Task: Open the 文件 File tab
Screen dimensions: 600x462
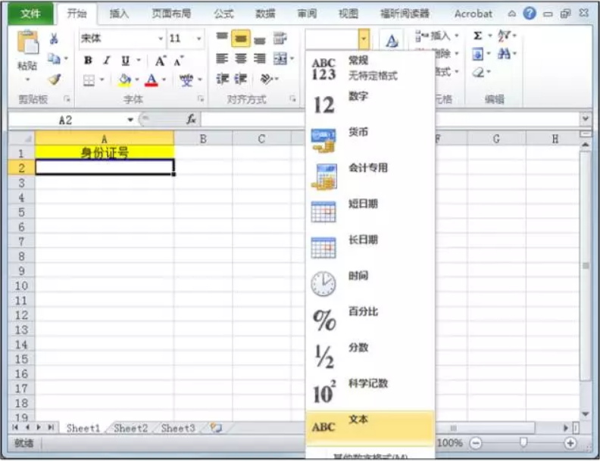Action: point(30,14)
